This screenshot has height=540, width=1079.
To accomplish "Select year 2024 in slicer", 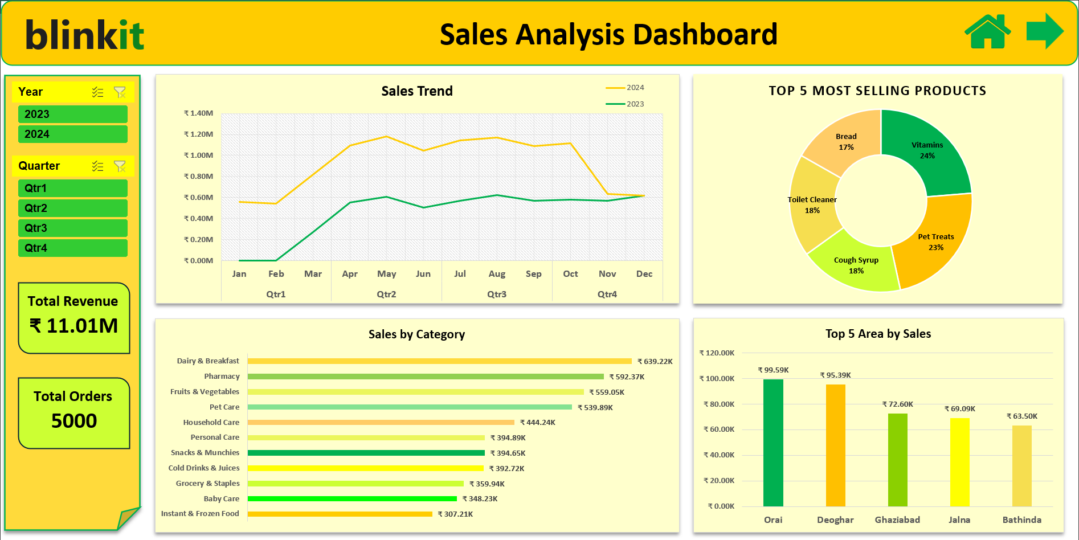I will 73,134.
